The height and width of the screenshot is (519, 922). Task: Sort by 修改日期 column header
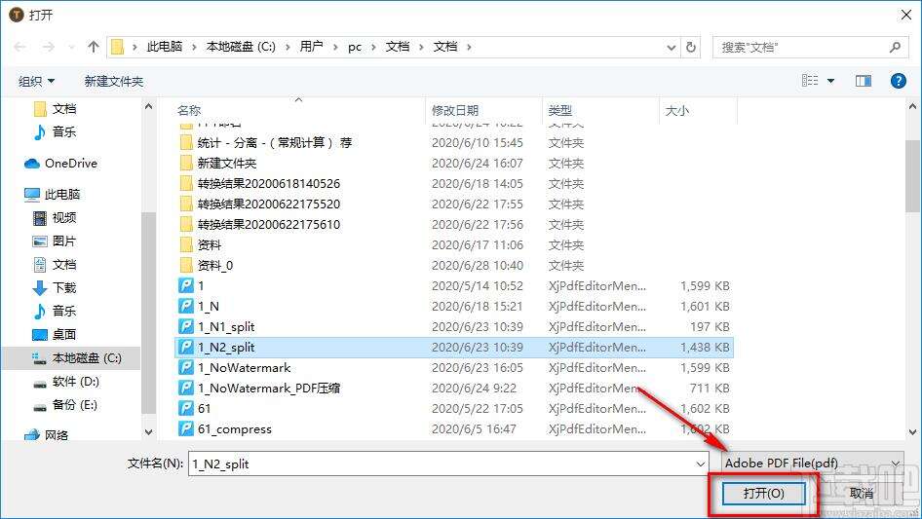(x=455, y=110)
